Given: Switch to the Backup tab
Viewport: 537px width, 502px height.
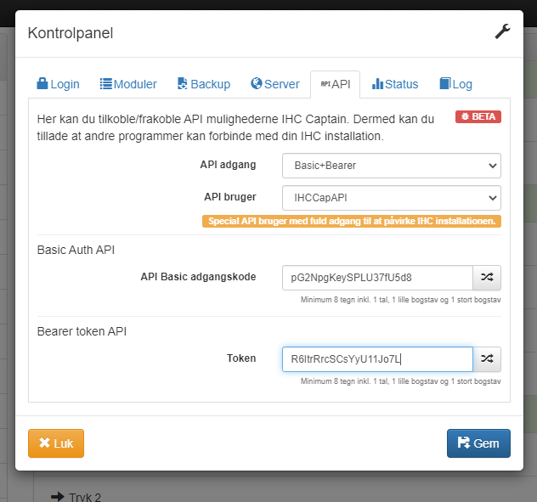Looking at the screenshot, I should (x=204, y=84).
